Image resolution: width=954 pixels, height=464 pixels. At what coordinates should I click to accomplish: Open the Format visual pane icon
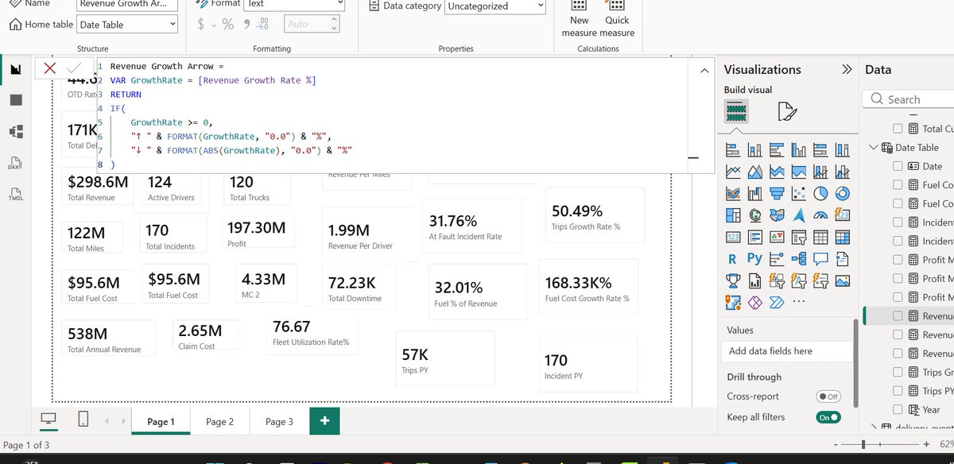coord(787,110)
